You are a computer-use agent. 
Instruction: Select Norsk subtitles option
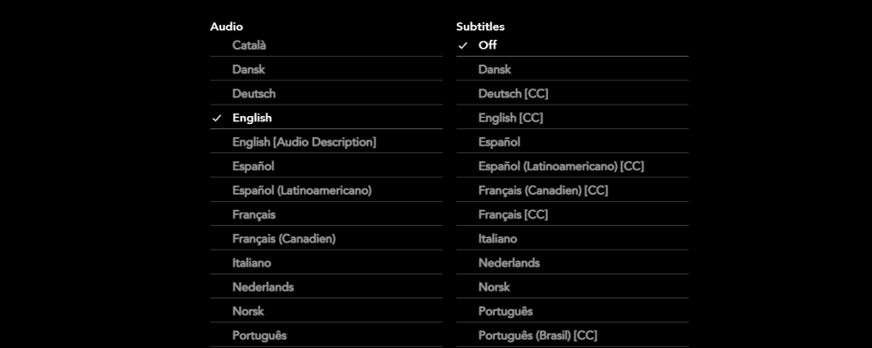click(572, 287)
